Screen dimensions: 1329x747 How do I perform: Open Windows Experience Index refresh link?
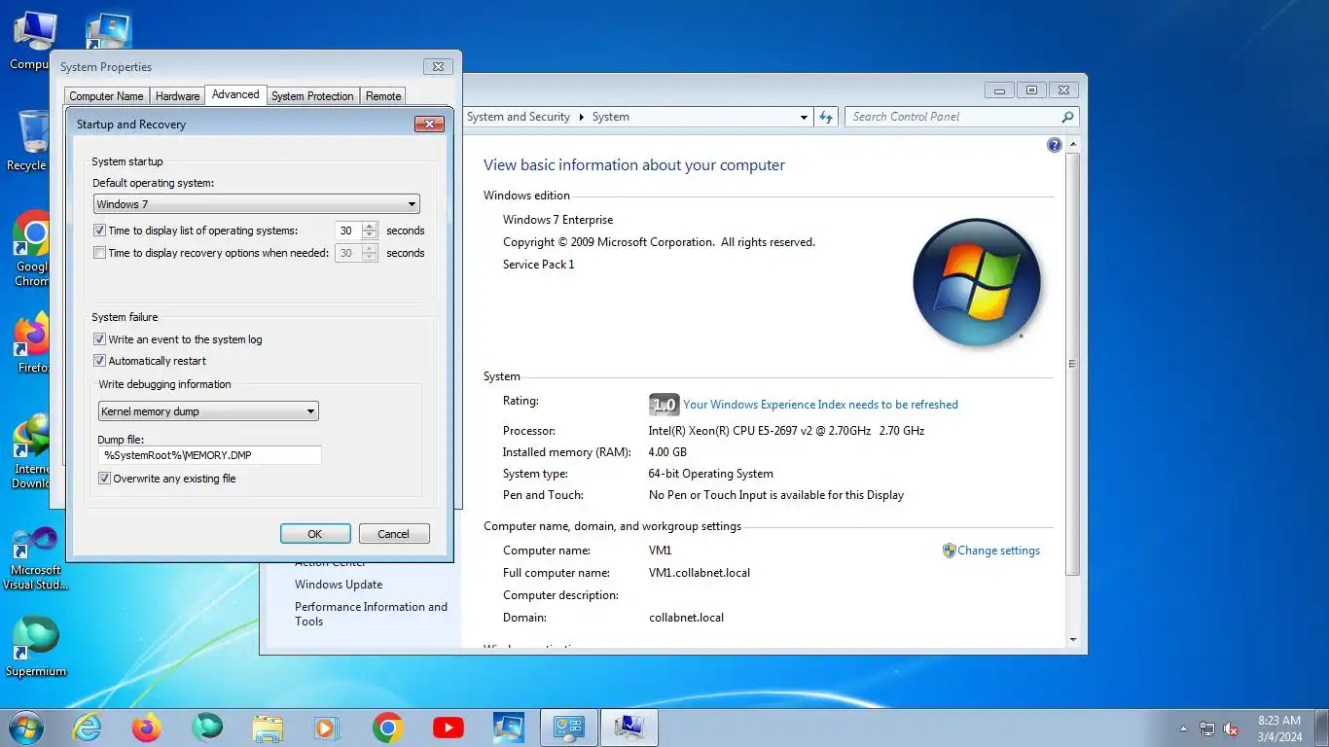pos(820,405)
